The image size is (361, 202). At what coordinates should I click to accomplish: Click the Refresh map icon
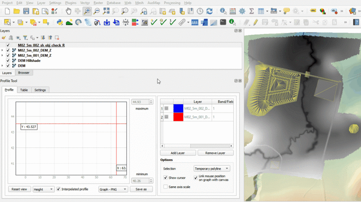[x=210, y=11]
